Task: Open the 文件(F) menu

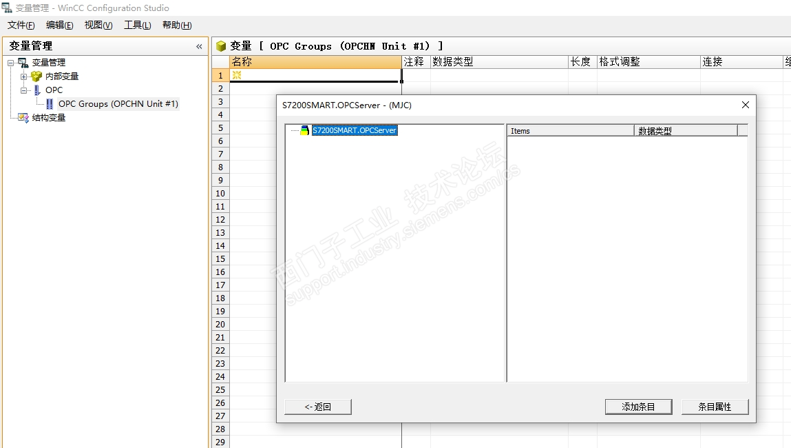Action: [21, 26]
